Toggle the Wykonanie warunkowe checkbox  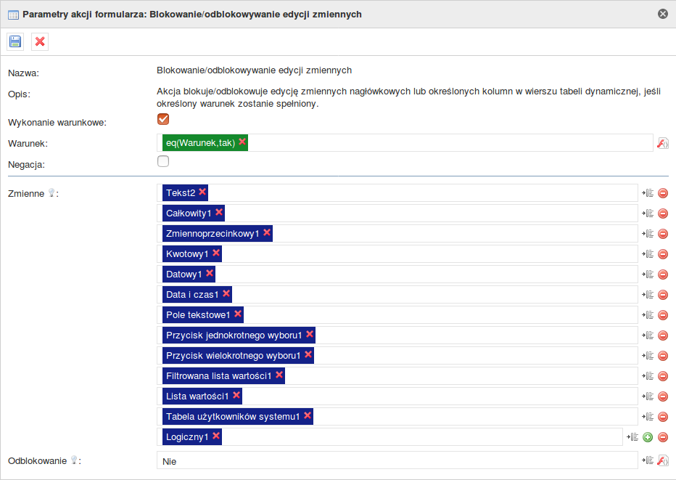point(163,119)
